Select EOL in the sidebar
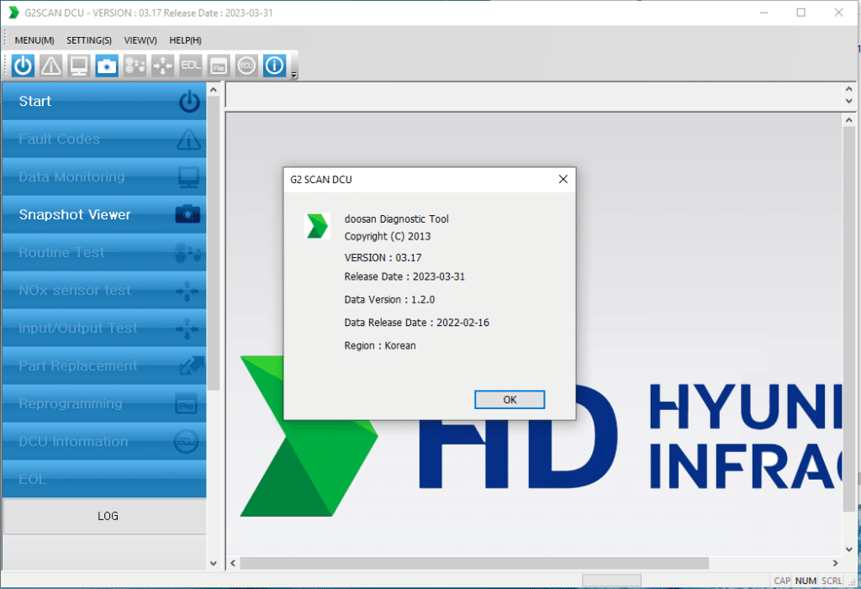Image resolution: width=861 pixels, height=589 pixels. (x=104, y=479)
